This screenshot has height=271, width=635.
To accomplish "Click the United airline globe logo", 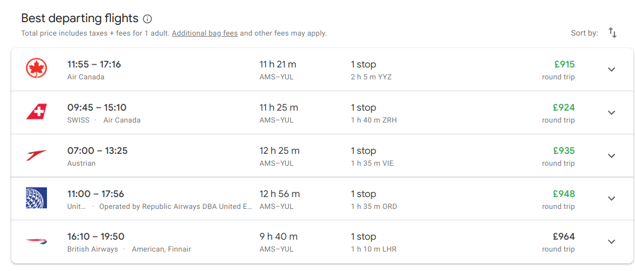I will pos(37,198).
